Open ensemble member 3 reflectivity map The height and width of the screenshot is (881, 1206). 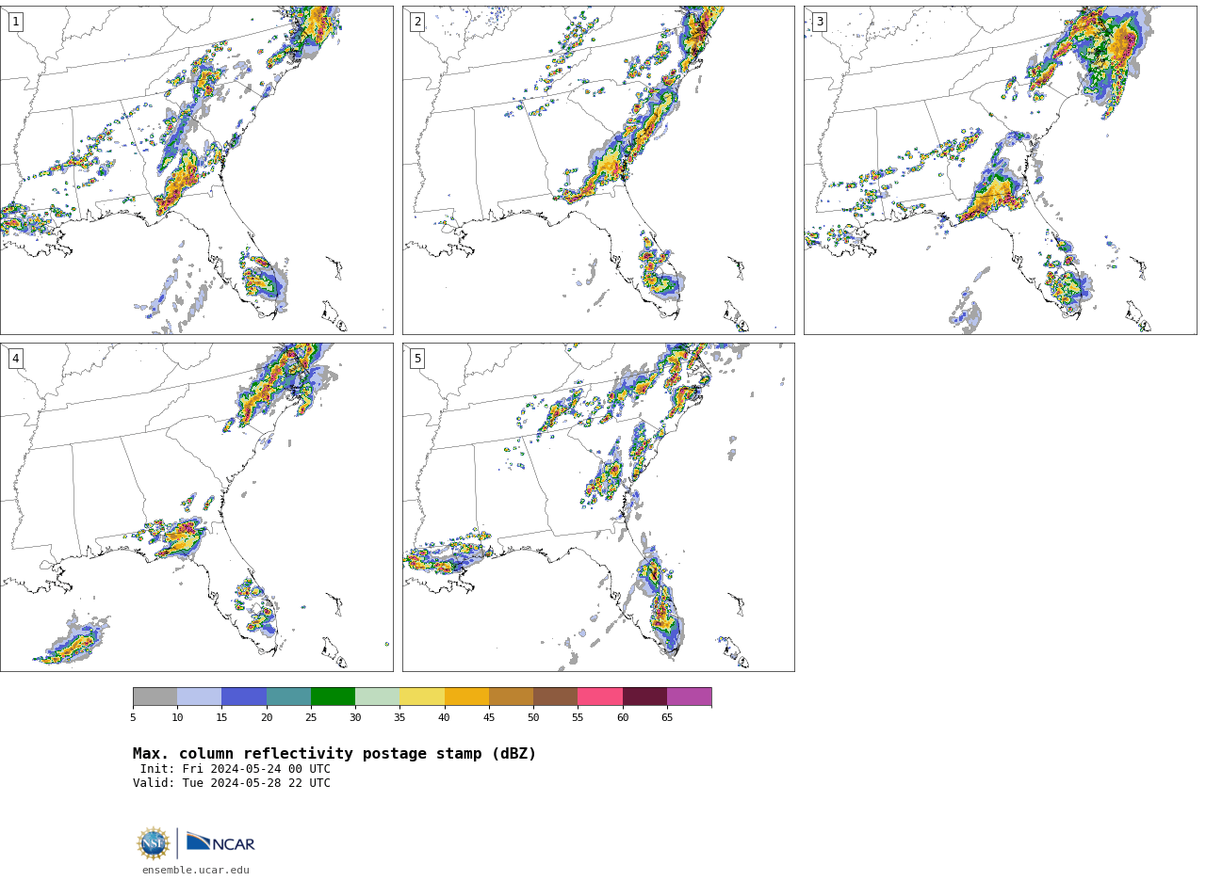[x=1000, y=170]
